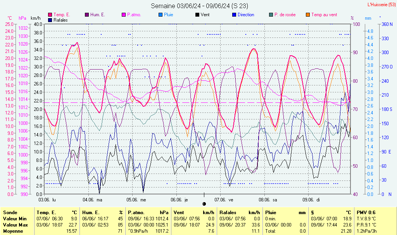Click the 'Moyenne' row label
397x235 pixels.
[x=13, y=231]
